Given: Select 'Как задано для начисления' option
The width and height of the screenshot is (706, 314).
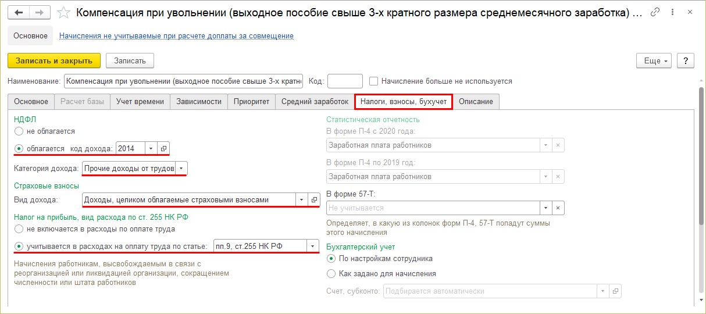Looking at the screenshot, I should click(331, 273).
